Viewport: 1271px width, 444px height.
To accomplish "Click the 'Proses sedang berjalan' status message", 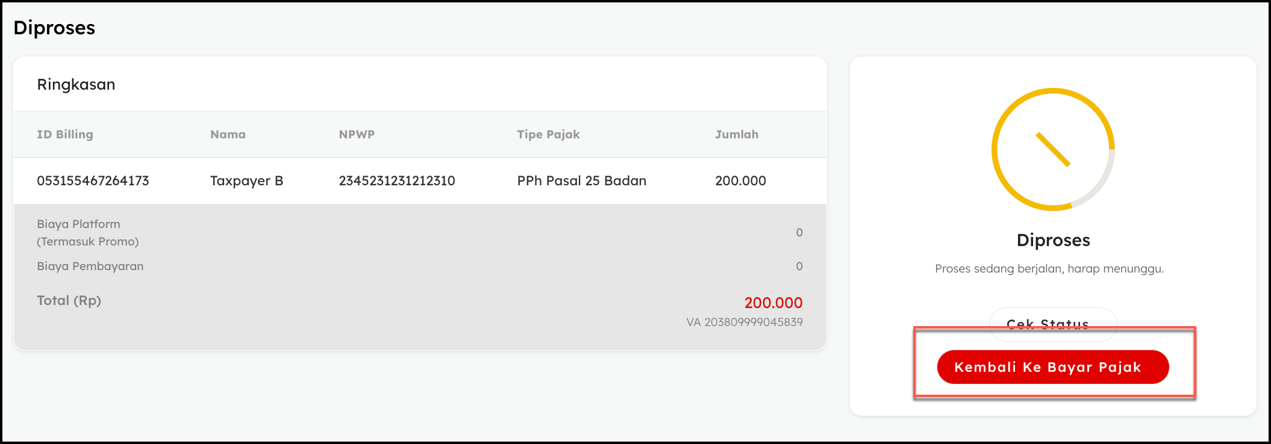I will (x=1049, y=268).
